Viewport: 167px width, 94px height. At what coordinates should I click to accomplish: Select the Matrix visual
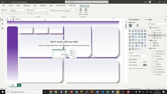[x=142, y=43]
